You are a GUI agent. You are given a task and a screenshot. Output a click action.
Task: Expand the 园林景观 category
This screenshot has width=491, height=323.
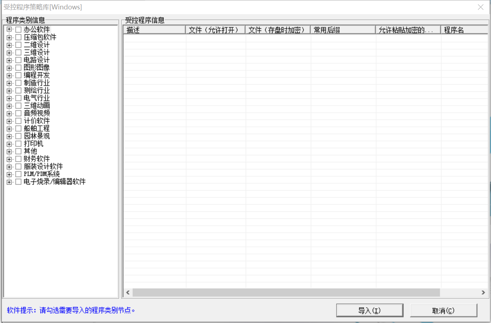coord(9,136)
